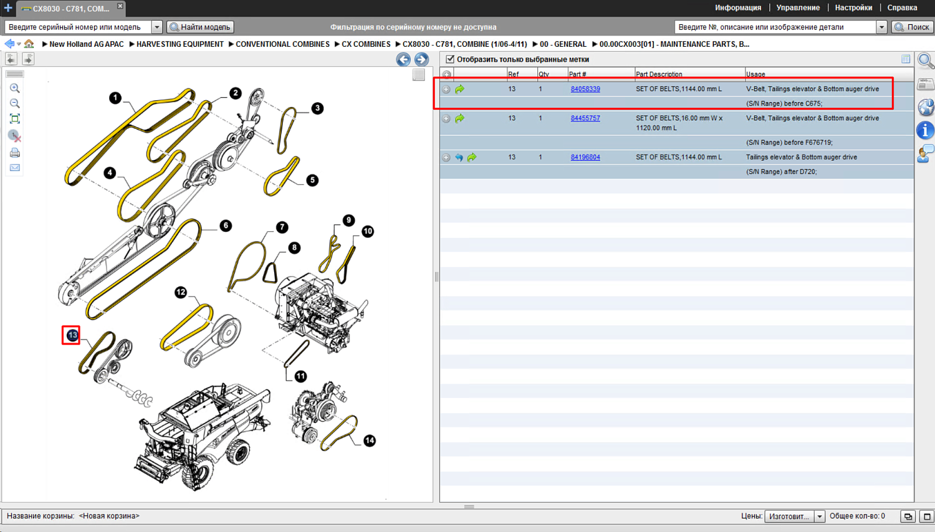
Task: Expand the row for part 84455757
Action: 446,119
